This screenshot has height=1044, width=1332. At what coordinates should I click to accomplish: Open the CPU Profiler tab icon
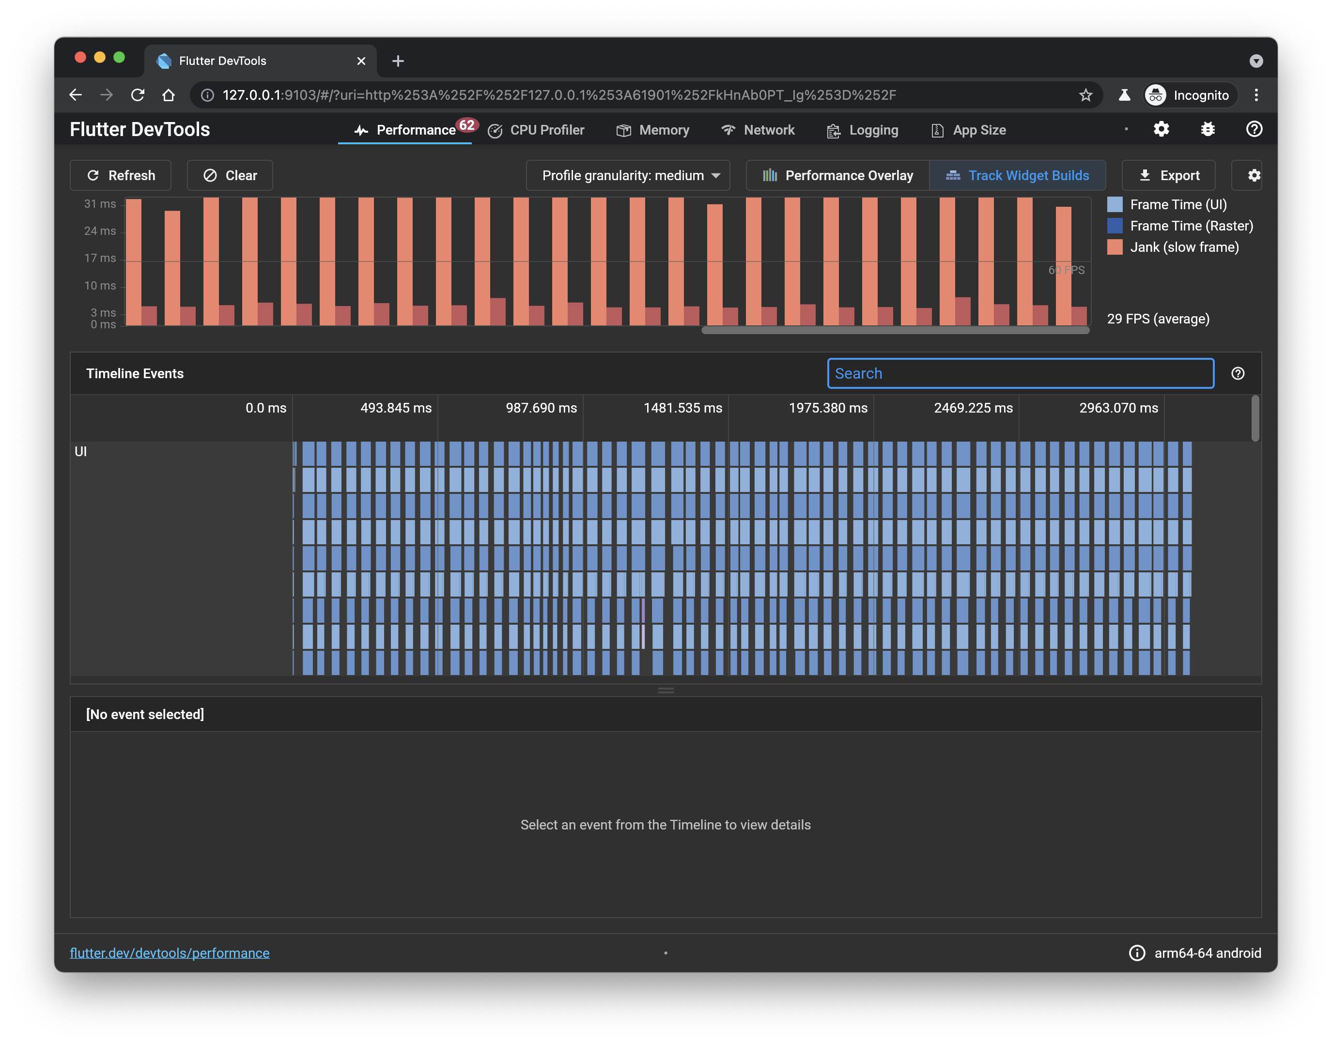coord(495,130)
